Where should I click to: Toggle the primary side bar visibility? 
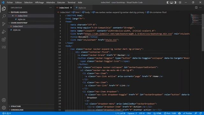point(168,2)
